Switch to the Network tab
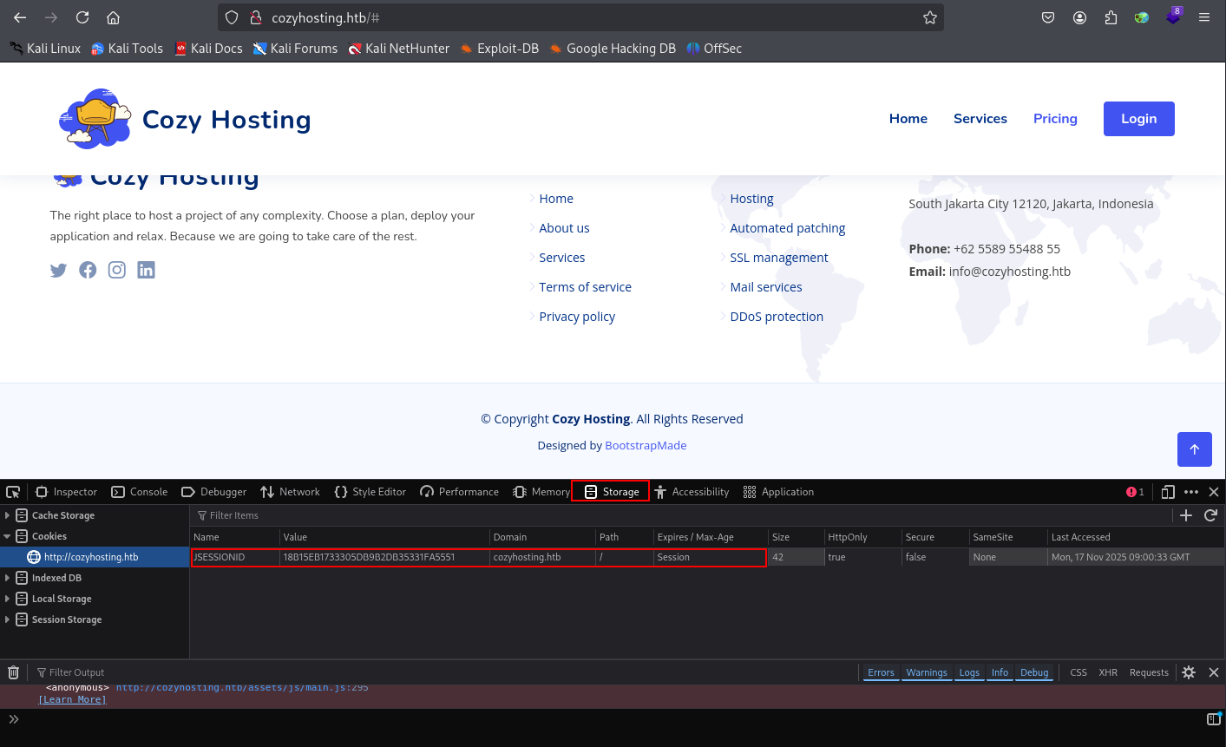1226x747 pixels. pyautogui.click(x=290, y=492)
